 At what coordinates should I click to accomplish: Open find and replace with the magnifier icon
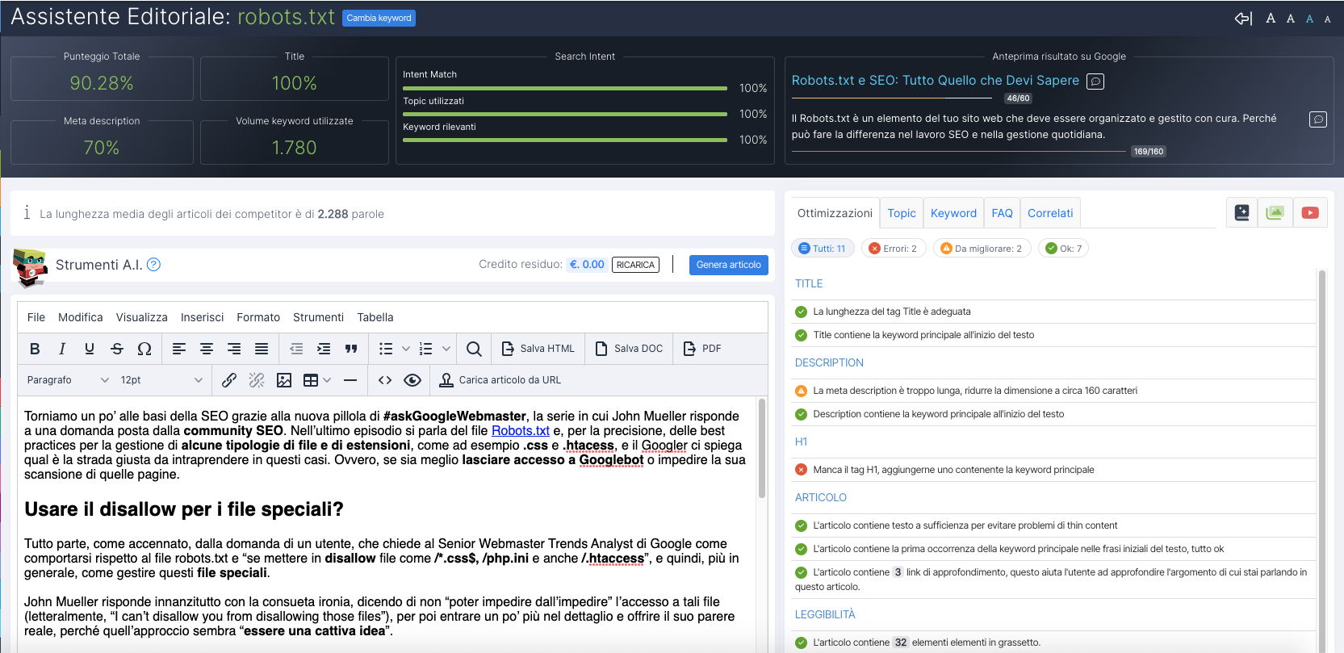tap(474, 349)
